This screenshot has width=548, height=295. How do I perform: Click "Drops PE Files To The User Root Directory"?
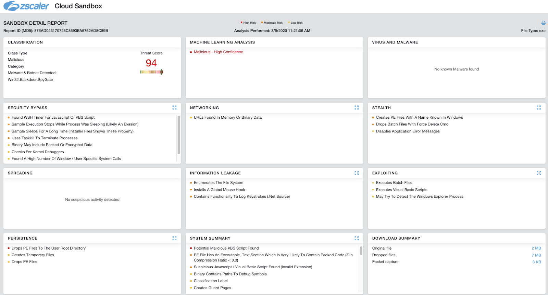49,248
